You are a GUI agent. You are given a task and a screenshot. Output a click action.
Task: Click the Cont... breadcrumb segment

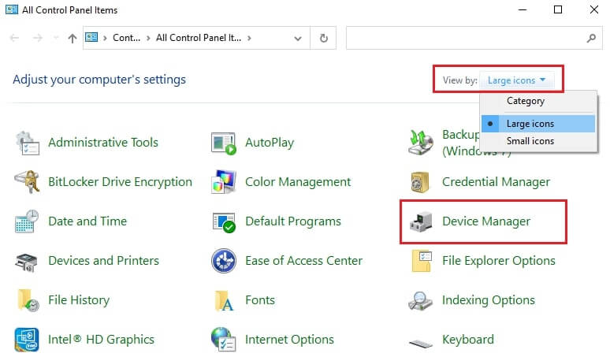tap(126, 38)
